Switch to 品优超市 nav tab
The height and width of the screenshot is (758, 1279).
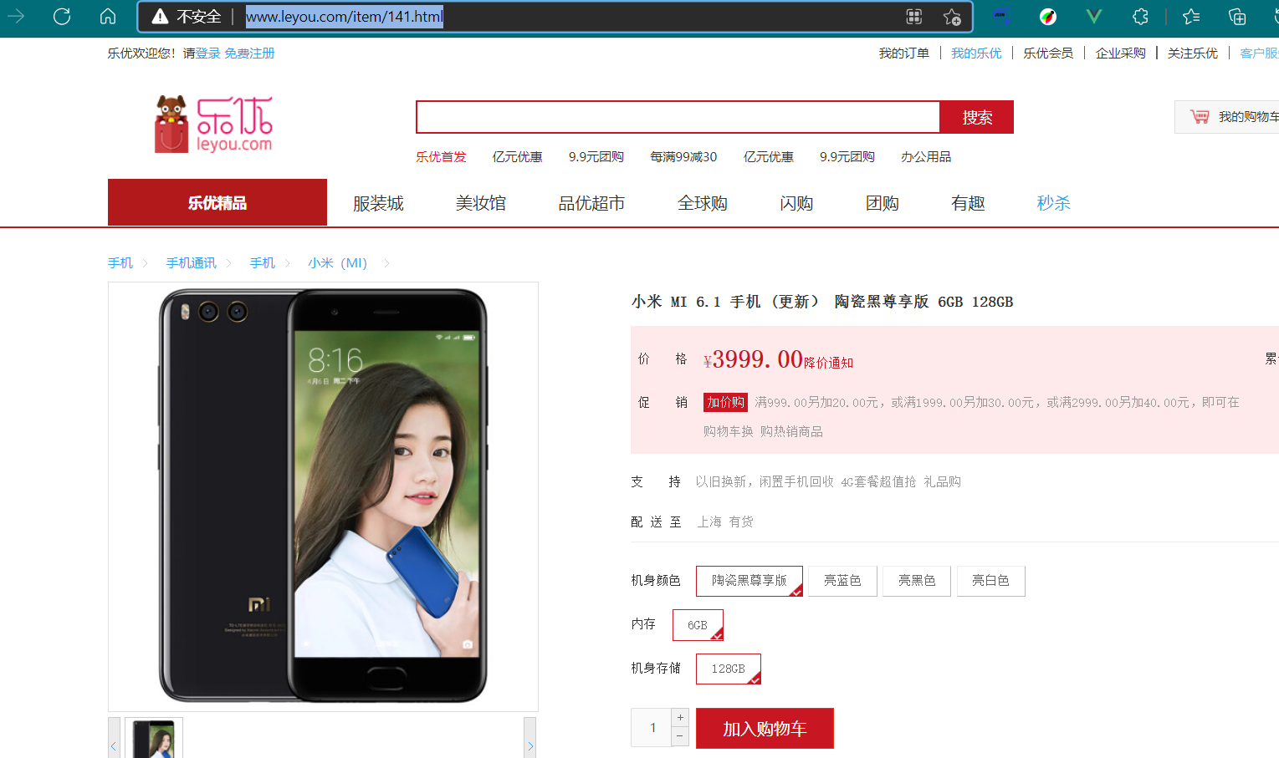coord(591,203)
